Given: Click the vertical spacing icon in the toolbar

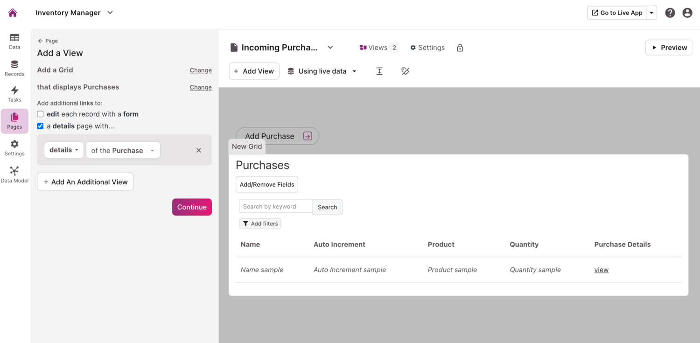Looking at the screenshot, I should pyautogui.click(x=379, y=71).
